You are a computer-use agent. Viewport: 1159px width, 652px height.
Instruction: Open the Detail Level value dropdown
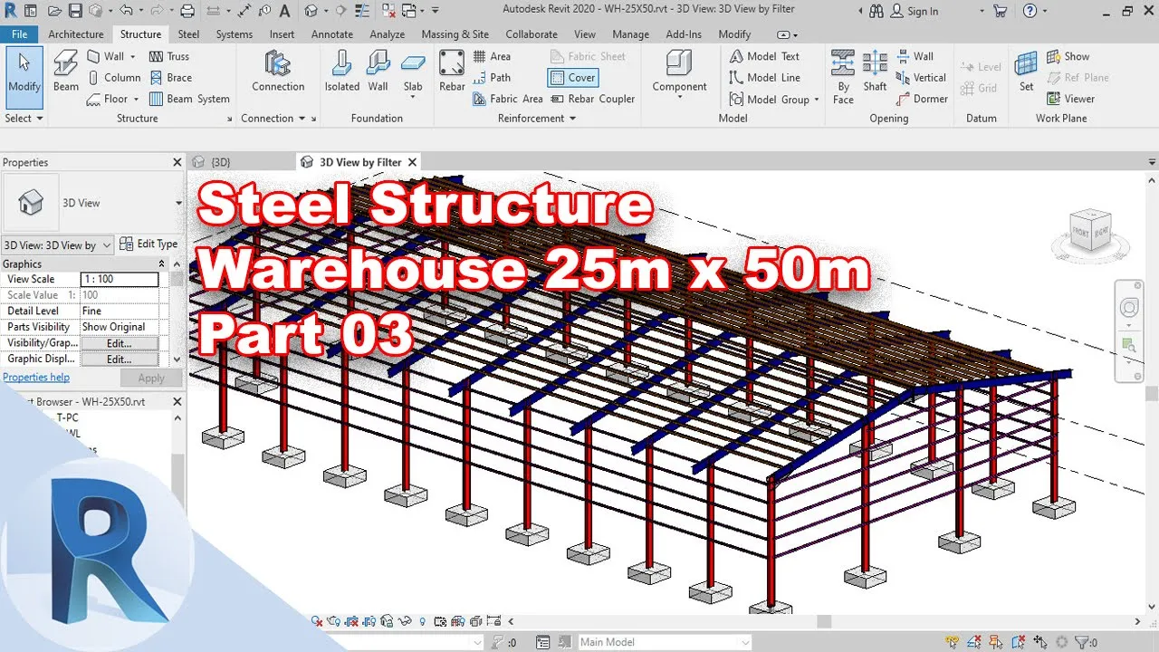coord(119,311)
